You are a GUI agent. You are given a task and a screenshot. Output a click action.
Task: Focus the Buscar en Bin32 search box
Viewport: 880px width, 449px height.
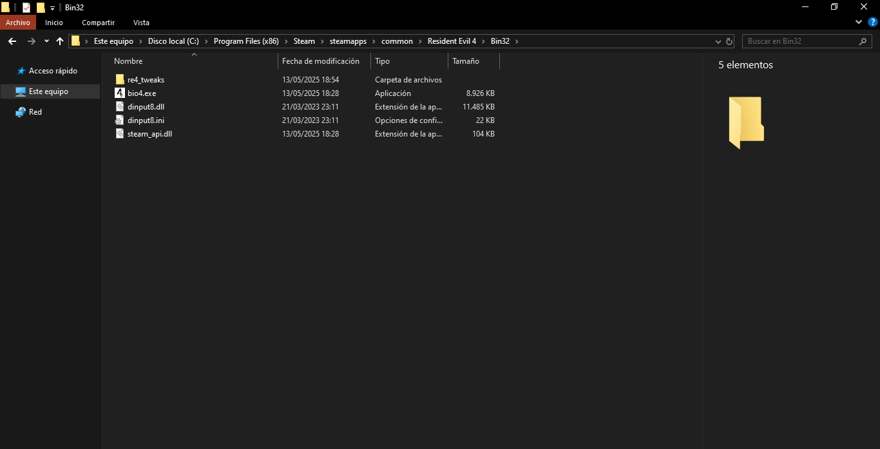pyautogui.click(x=807, y=41)
